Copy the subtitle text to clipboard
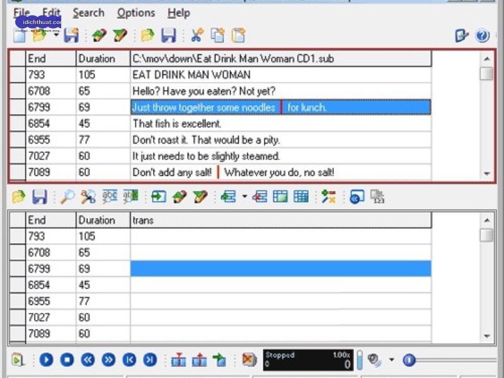This screenshot has height=378, width=504. (x=217, y=36)
